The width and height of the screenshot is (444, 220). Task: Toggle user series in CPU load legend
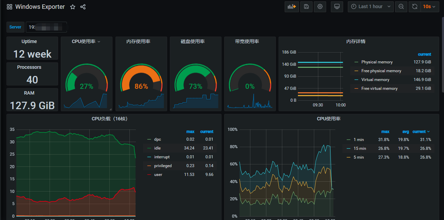click(x=158, y=175)
